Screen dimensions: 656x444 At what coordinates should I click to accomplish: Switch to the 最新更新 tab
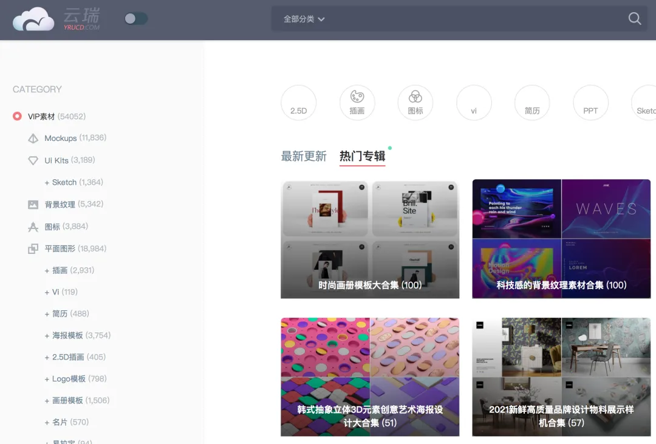(304, 156)
